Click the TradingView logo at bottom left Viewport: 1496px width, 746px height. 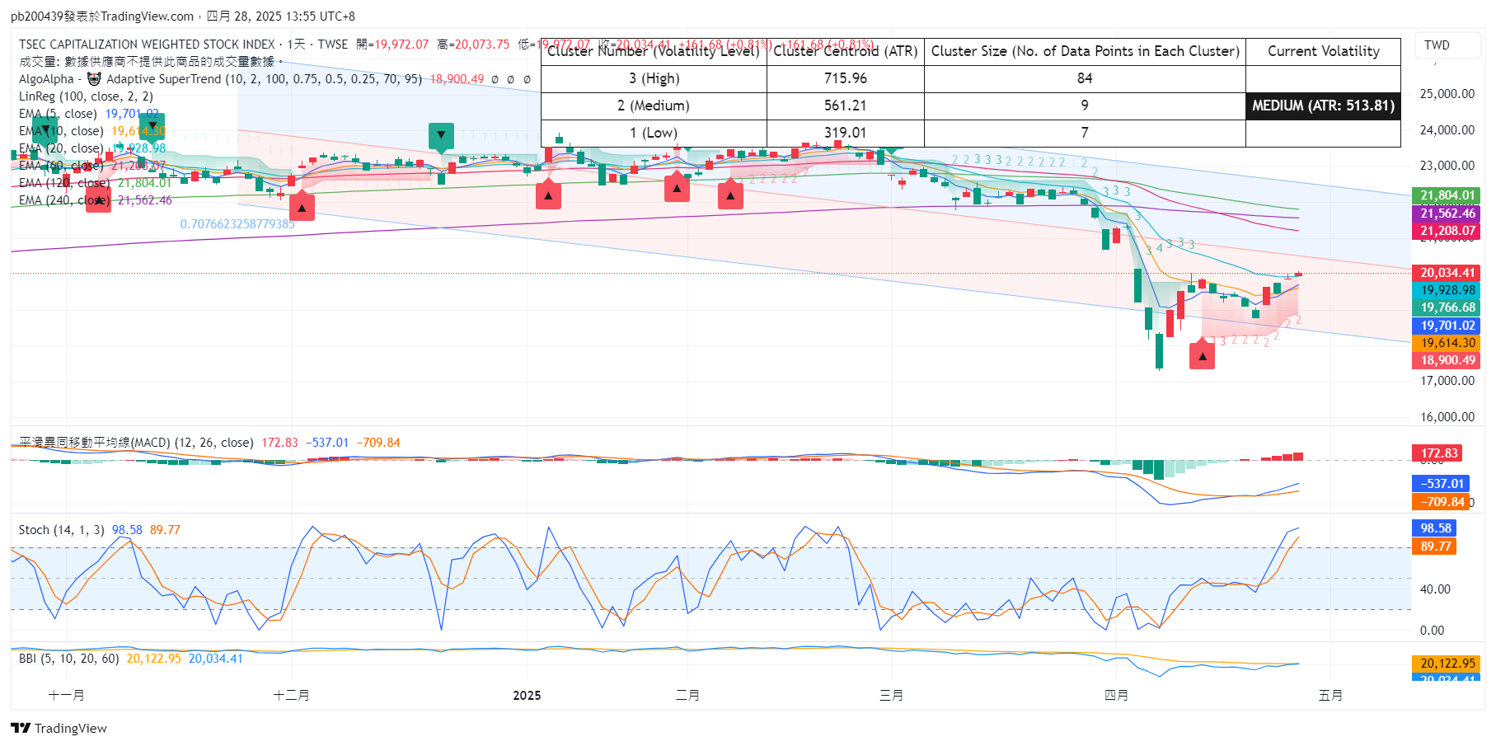coord(59,728)
